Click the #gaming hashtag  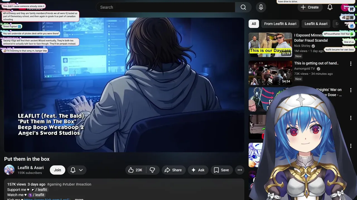(54, 184)
